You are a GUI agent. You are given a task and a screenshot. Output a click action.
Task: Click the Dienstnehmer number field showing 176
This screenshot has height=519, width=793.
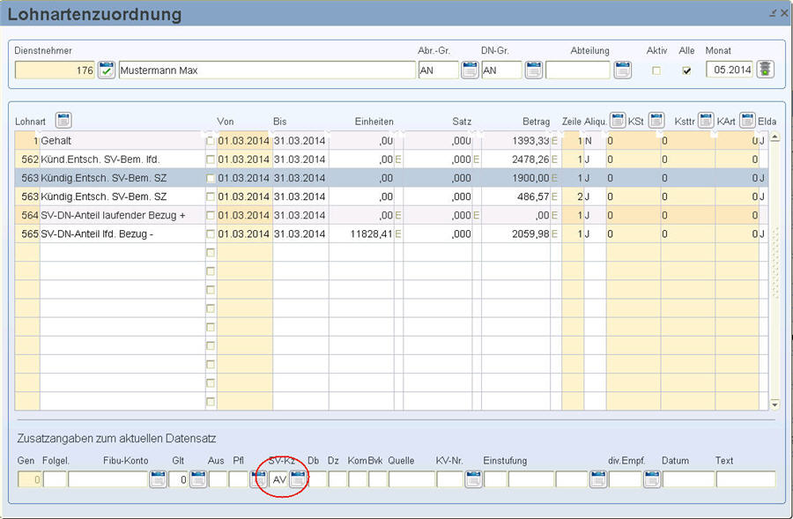pos(55,70)
